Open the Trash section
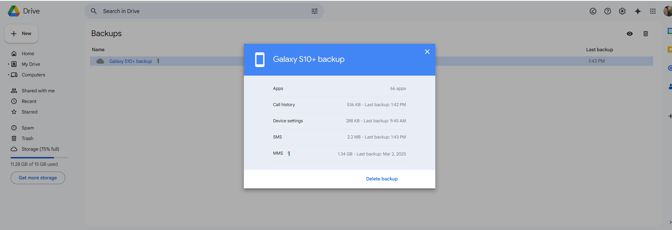Image resolution: width=672 pixels, height=230 pixels. (x=27, y=138)
